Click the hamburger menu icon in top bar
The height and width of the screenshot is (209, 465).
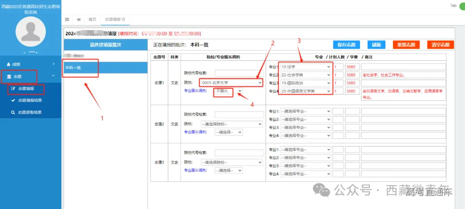pos(67,19)
